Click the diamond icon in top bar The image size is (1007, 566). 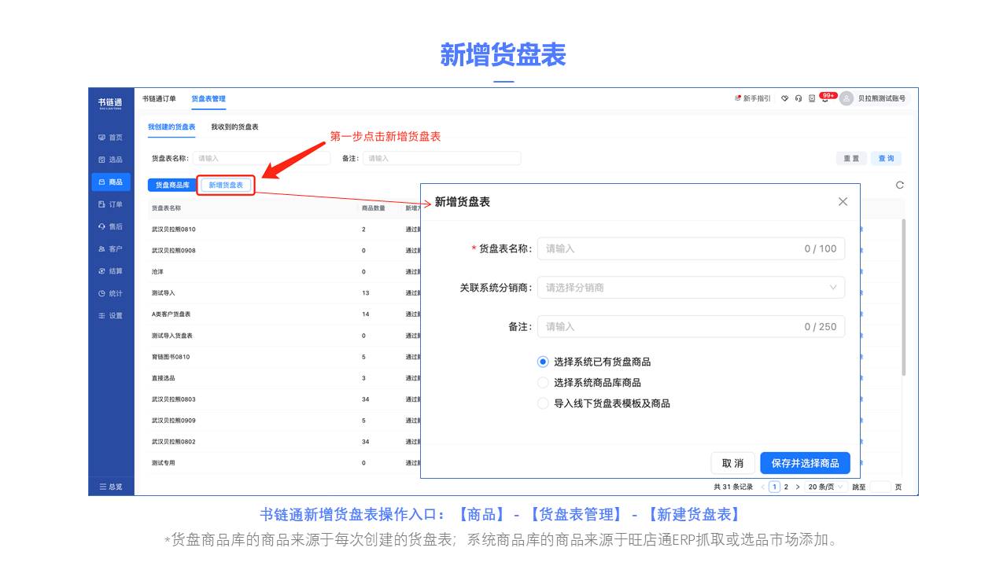pos(784,98)
